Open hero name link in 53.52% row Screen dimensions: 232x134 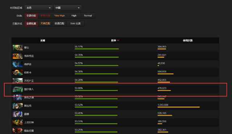pyautogui.click(x=28, y=106)
